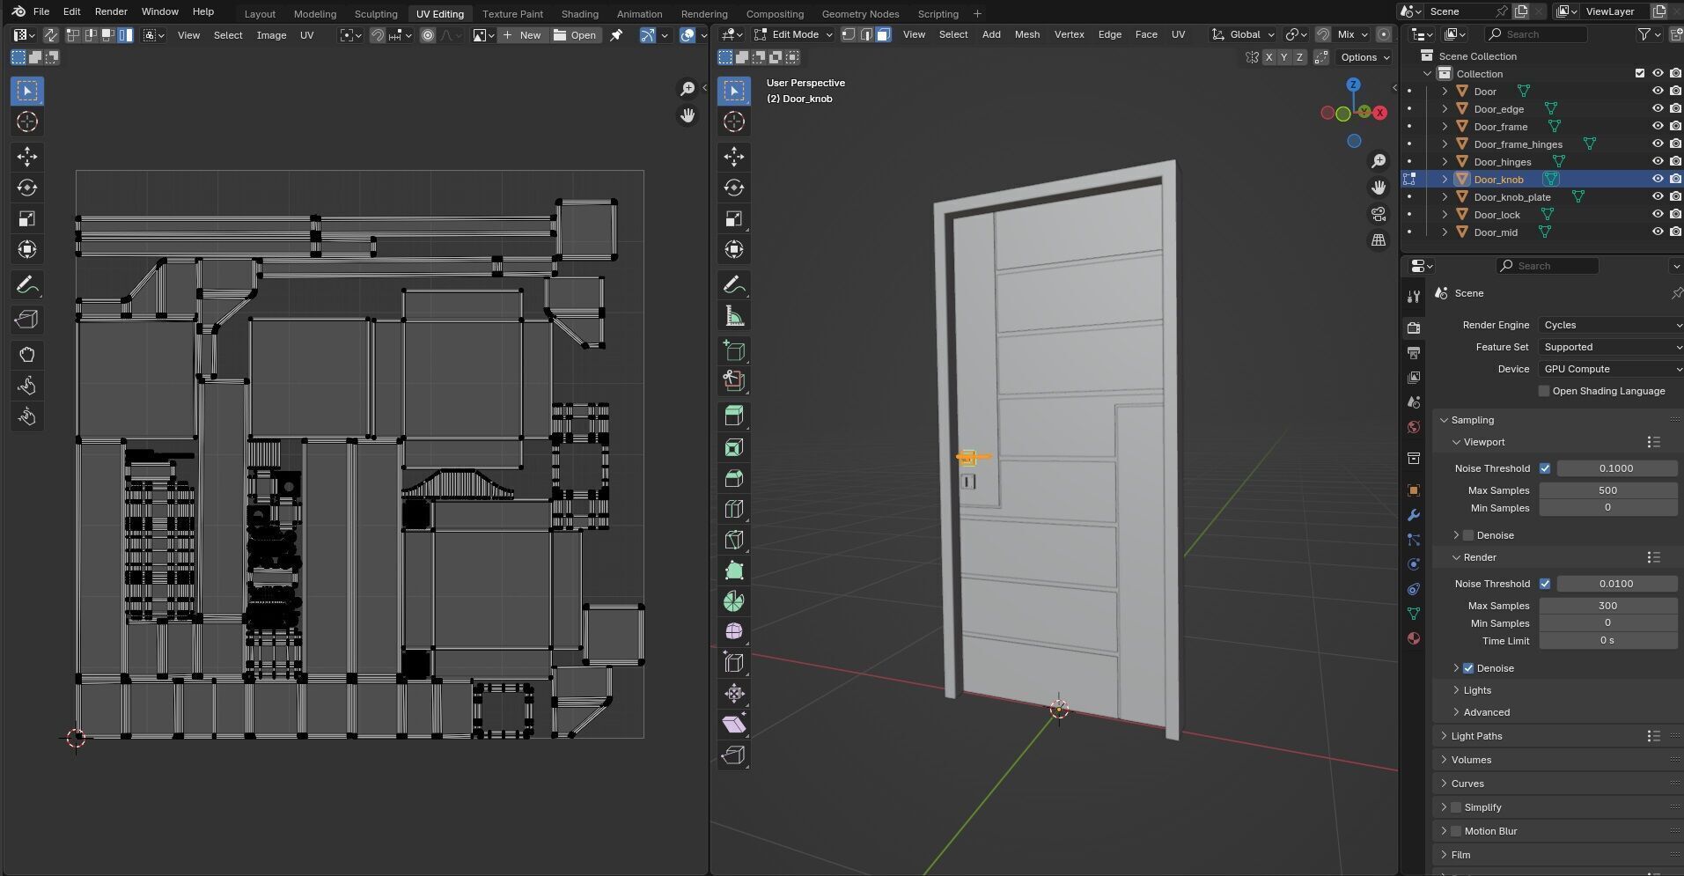Hide Door_lock object in viewport
Image resolution: width=1684 pixels, height=876 pixels.
1658,215
